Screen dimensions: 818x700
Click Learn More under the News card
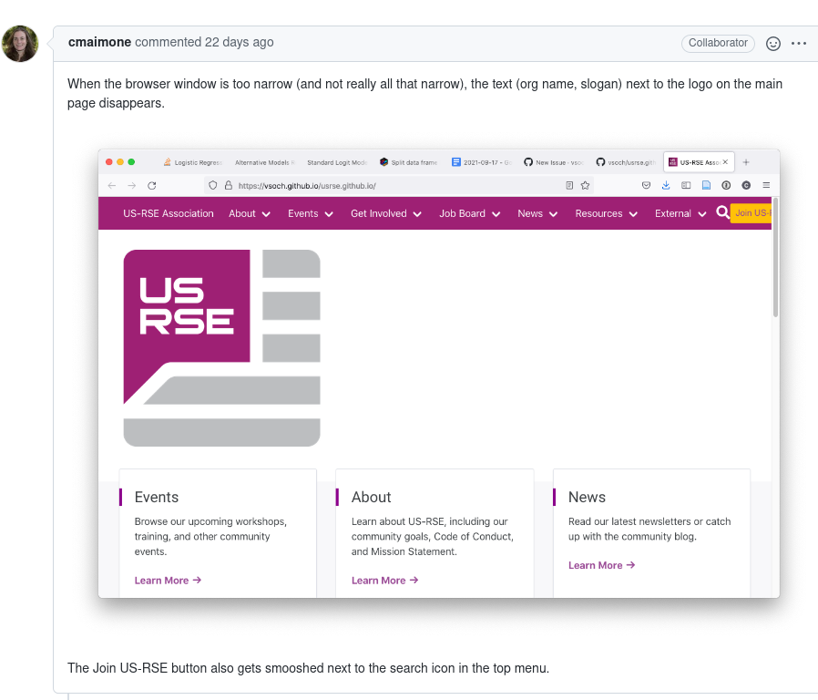pyautogui.click(x=602, y=565)
